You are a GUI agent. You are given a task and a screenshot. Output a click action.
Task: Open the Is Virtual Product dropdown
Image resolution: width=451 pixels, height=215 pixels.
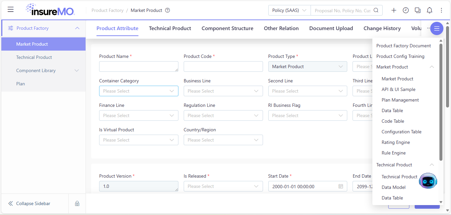pos(139,140)
